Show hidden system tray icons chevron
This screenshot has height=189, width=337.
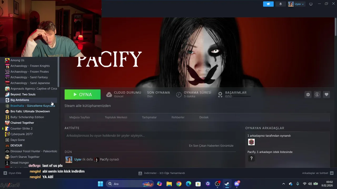tap(284, 184)
